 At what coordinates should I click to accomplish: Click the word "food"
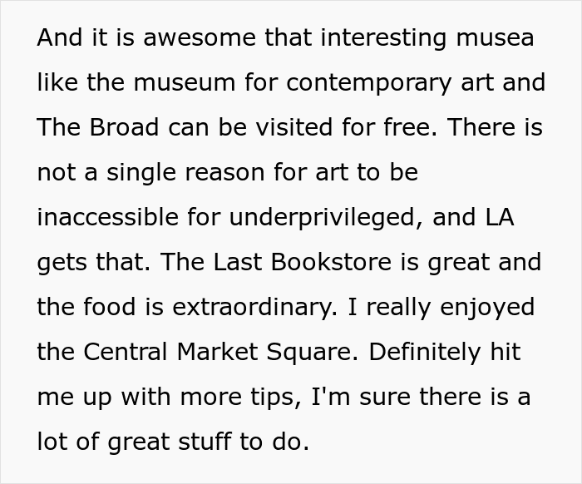(114, 308)
